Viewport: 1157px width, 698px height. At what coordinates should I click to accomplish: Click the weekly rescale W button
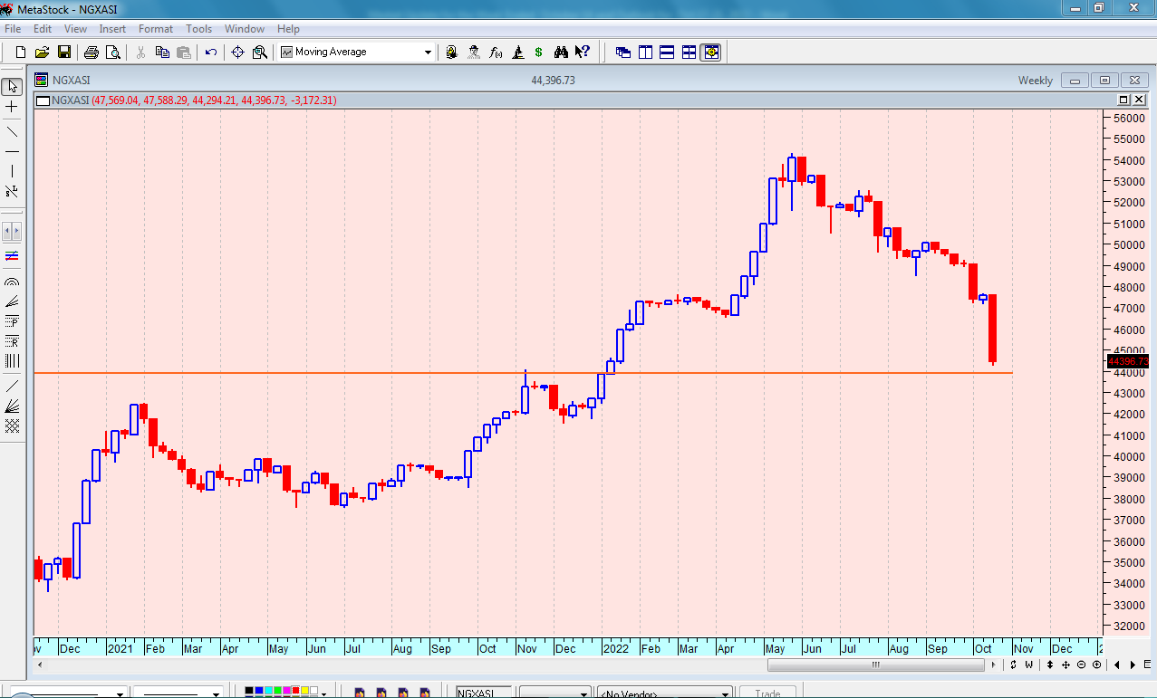[x=1028, y=665]
